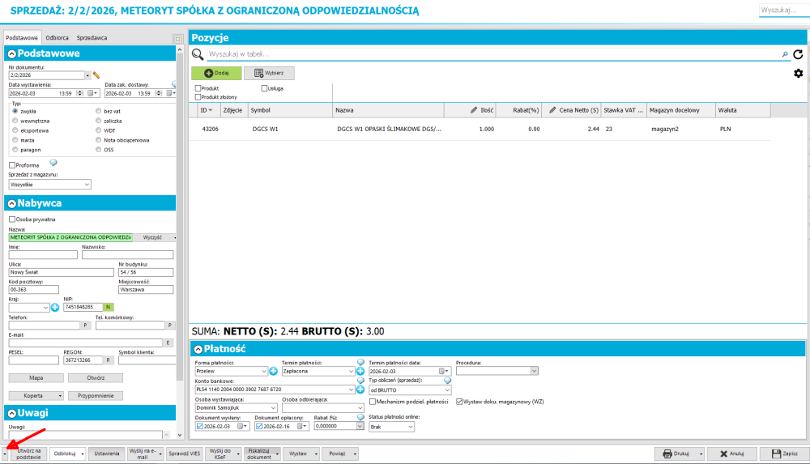This screenshot has width=810, height=464.
Task: Click the table search input field
Action: click(x=494, y=54)
